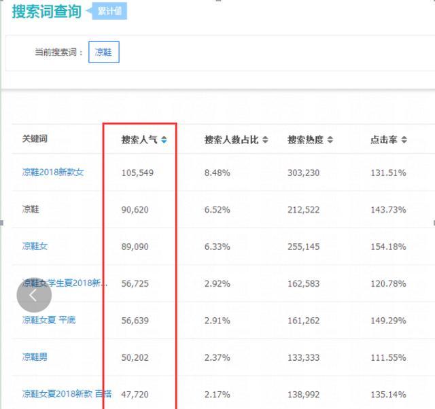
Task: Select the 凉鞋 current search term box
Action: pos(103,52)
